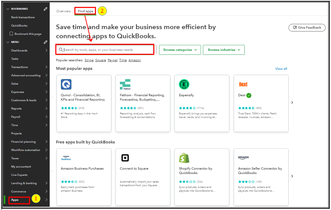Click the Amazon popular search link
The width and height of the screenshot is (331, 210).
pos(135,60)
